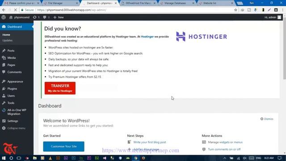Bookmark page with star icon
The height and width of the screenshot is (161, 286).
point(236,10)
